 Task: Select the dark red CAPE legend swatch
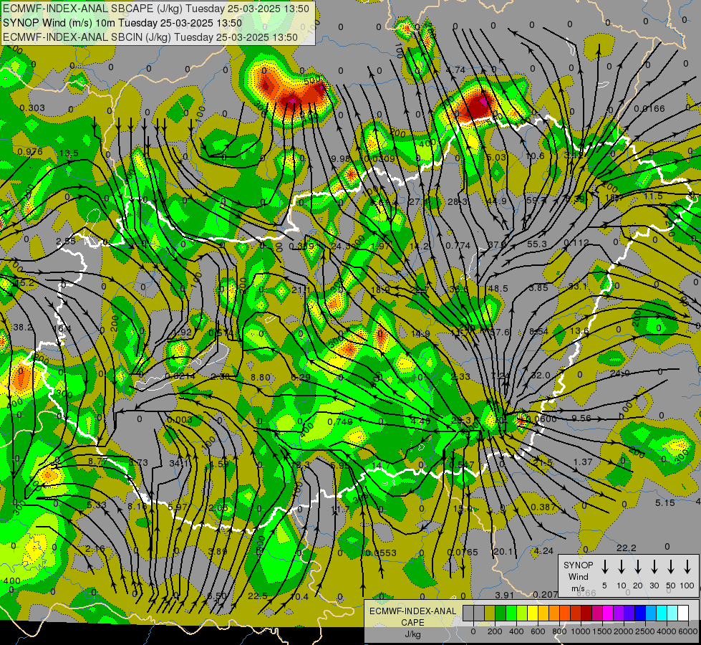coord(586,613)
